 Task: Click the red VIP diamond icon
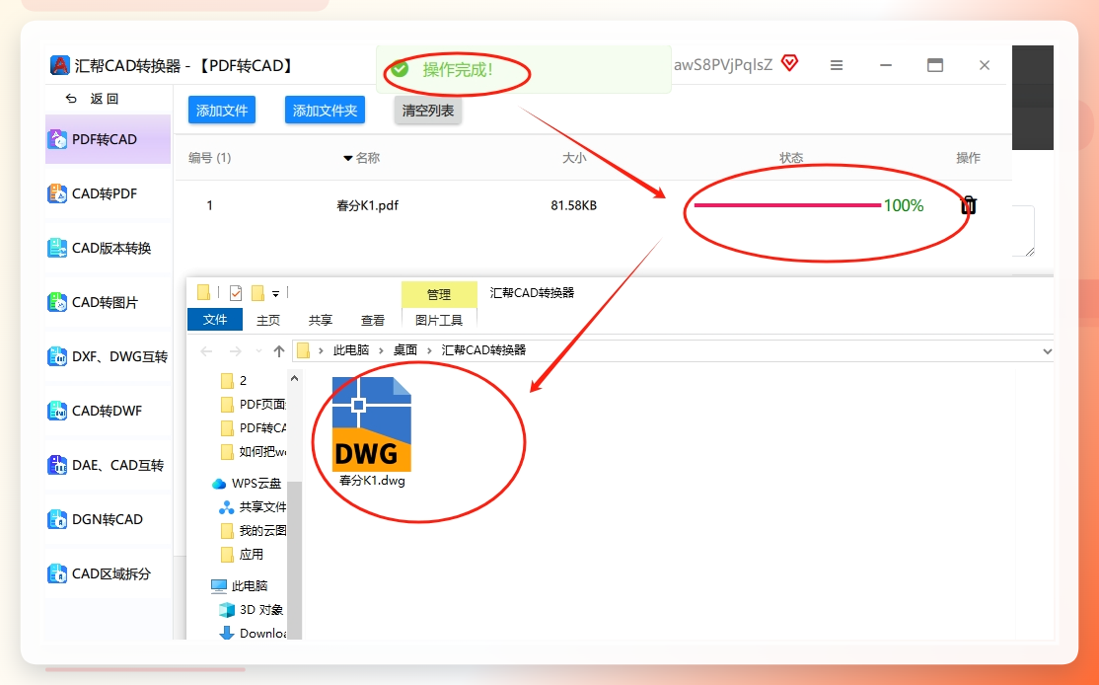coord(790,64)
